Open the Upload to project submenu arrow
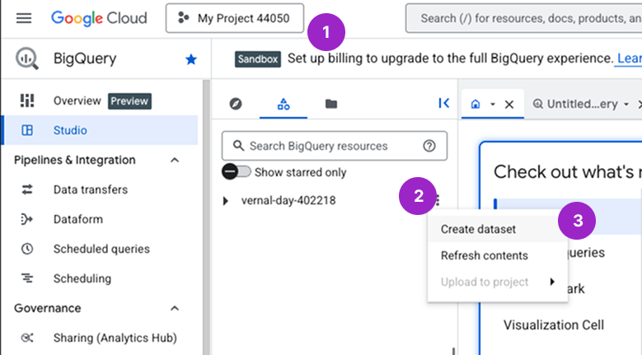The height and width of the screenshot is (355, 642). point(552,282)
